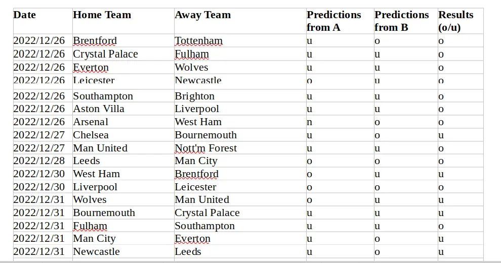Select the Arsenal home team cell
Viewport: 501px width, 263px height.
(x=123, y=122)
